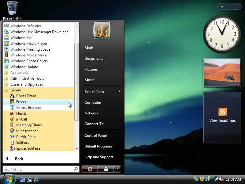Click the Windows Meeting Space icon
The width and height of the screenshot is (245, 184).
6,49
